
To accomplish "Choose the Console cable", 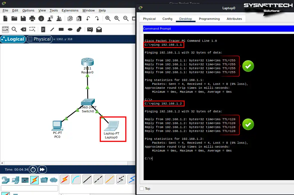I will pos(76,180).
